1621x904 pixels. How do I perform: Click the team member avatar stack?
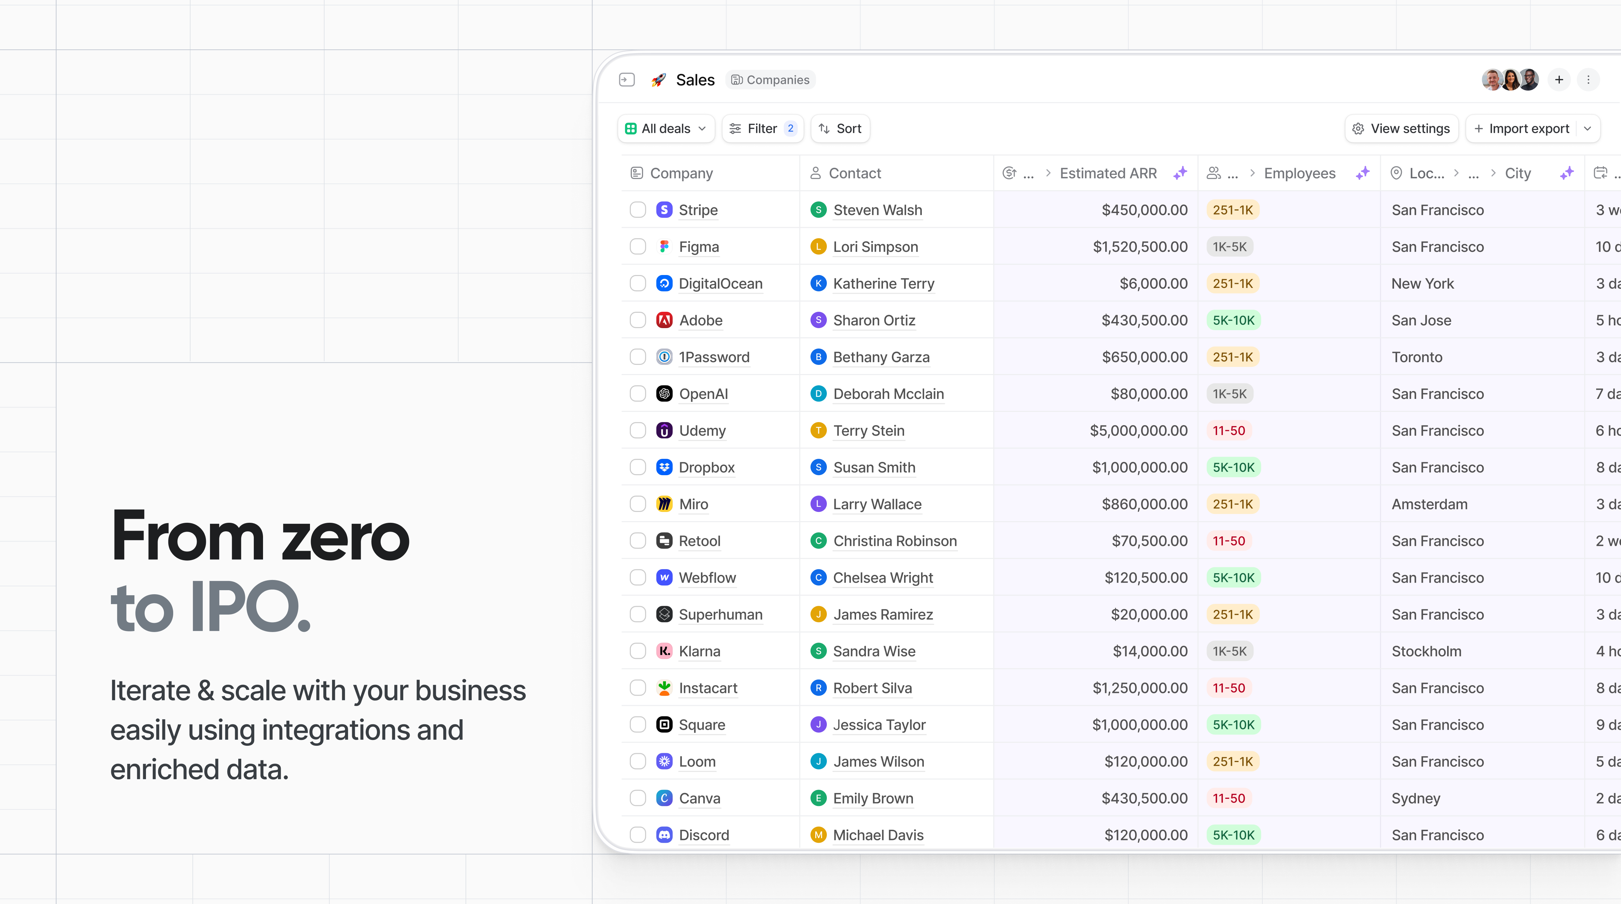pos(1510,79)
